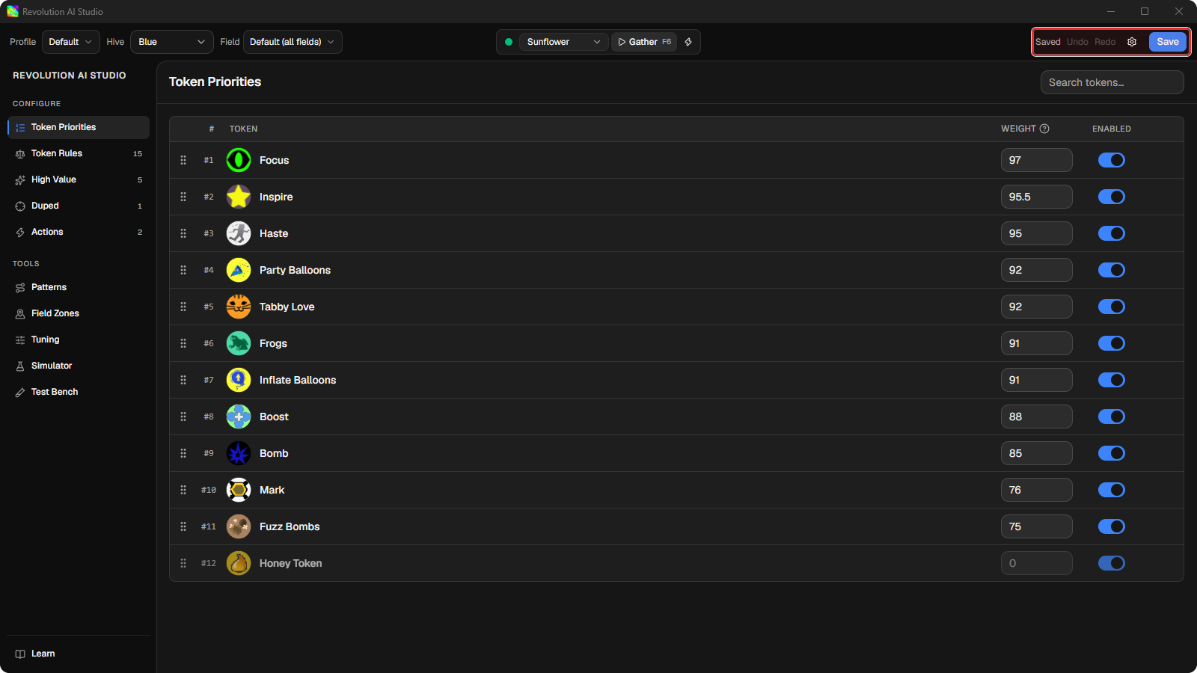Grab the drag handle for Focus row
The width and height of the screenshot is (1197, 673).
pos(183,160)
